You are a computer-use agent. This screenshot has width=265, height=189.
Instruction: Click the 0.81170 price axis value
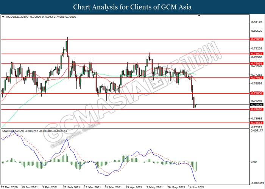click(257, 22)
